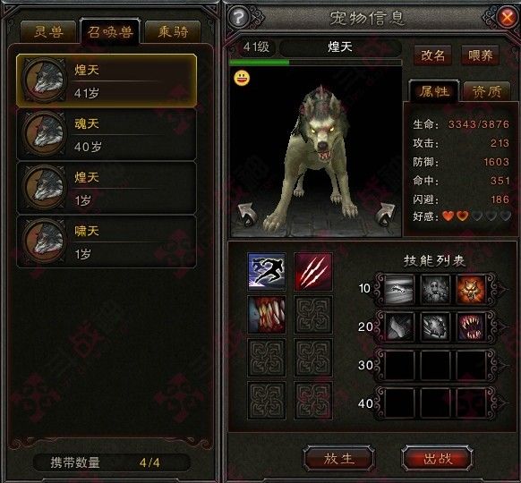Select the fanged bite skill icon
Image resolution: width=521 pixels, height=483 pixels.
[267, 315]
